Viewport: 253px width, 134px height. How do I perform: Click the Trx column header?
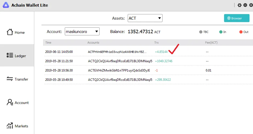tap(157, 43)
